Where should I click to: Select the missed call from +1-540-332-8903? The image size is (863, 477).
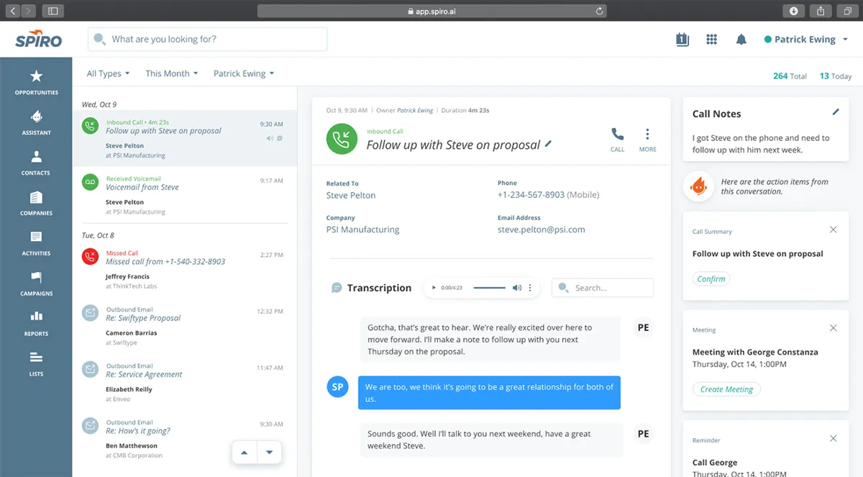pyautogui.click(x=185, y=268)
